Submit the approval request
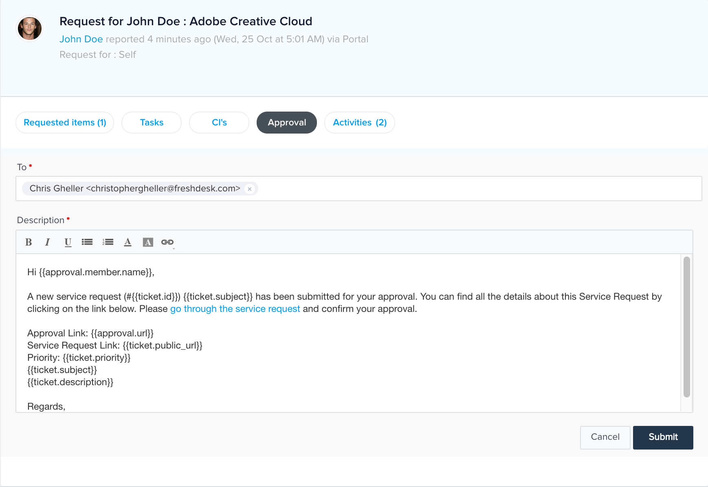This screenshot has height=487, width=708. pyautogui.click(x=663, y=437)
